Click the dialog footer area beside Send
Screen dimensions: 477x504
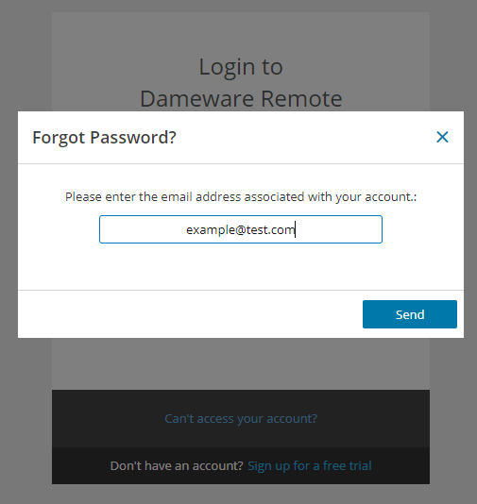(190, 314)
